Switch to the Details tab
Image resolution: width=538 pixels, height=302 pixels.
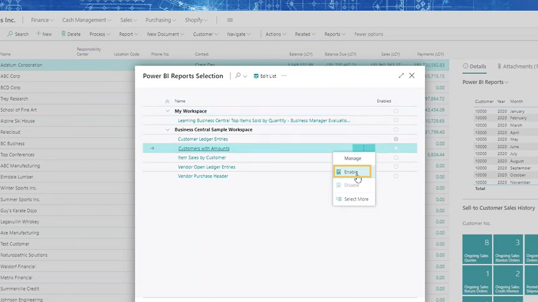474,66
